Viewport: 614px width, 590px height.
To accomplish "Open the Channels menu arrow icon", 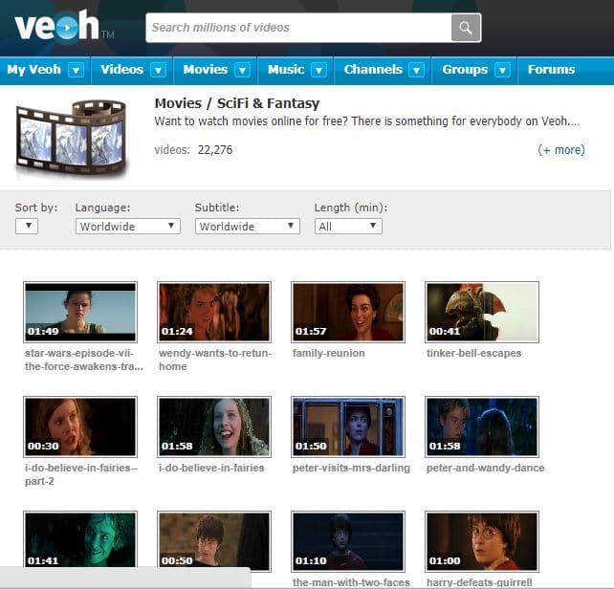I will click(416, 70).
